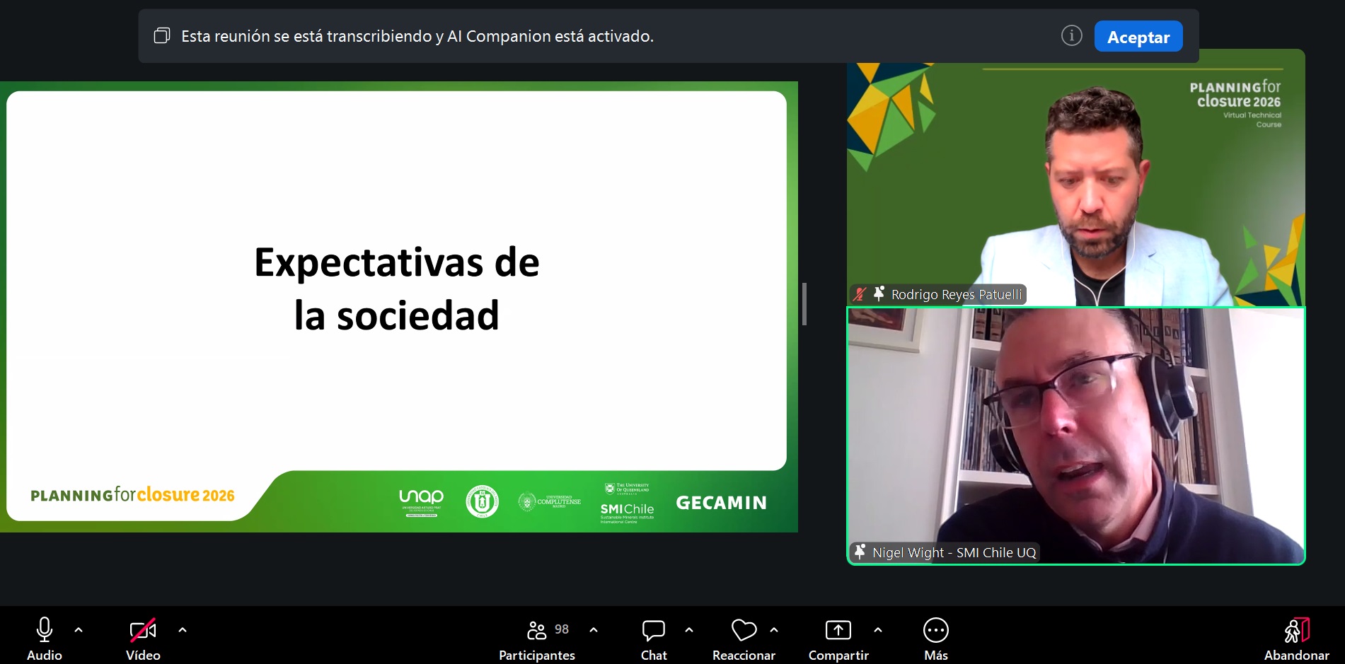Expand chat options chevron
Image resolution: width=1345 pixels, height=664 pixels.
[x=689, y=629]
